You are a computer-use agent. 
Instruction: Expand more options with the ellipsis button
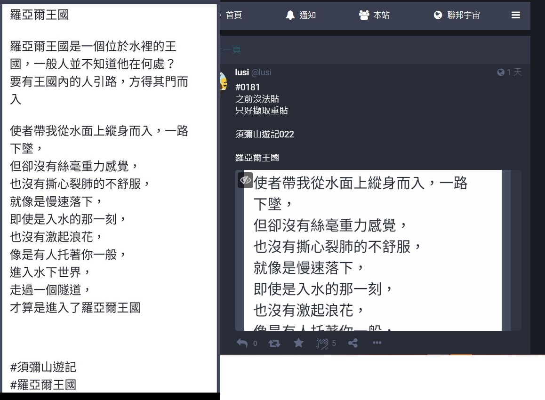coord(377,343)
